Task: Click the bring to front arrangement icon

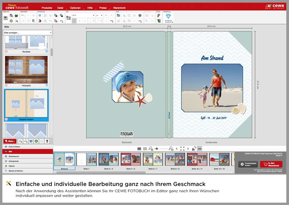Action: [x=56, y=15]
